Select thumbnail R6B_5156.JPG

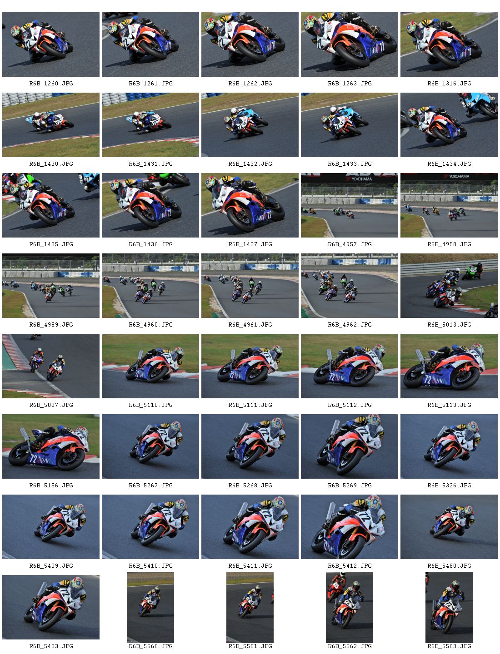click(51, 446)
